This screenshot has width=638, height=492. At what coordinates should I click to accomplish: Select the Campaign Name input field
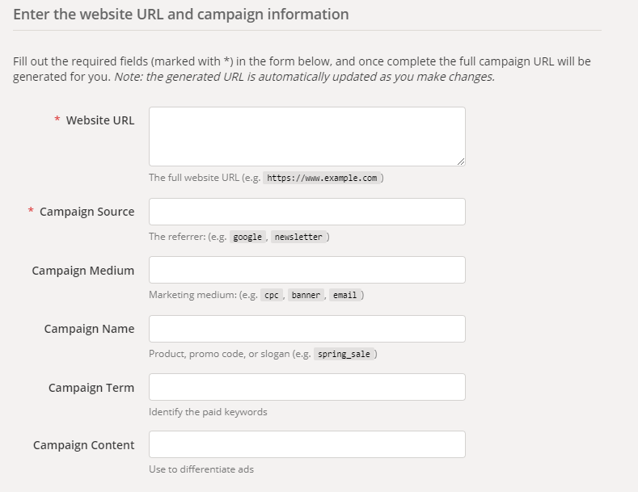306,329
